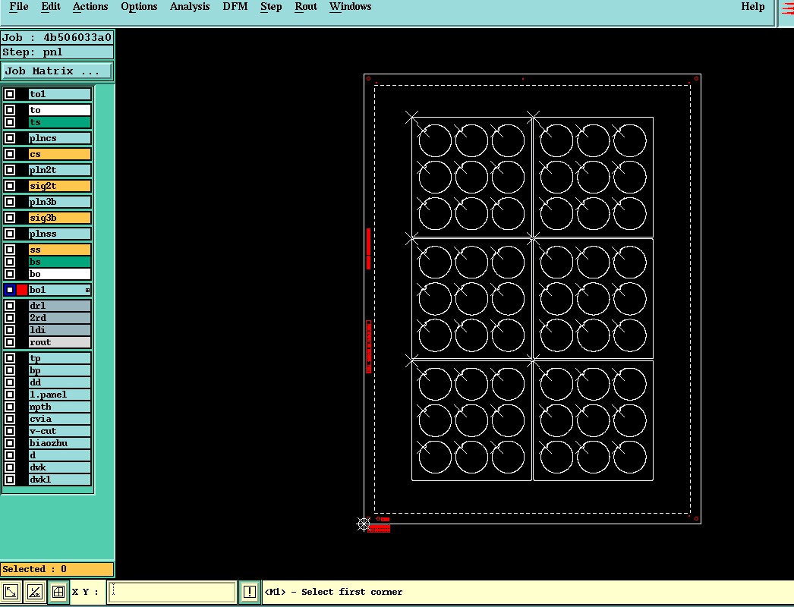Click the datum origin crosshair marker

click(364, 524)
